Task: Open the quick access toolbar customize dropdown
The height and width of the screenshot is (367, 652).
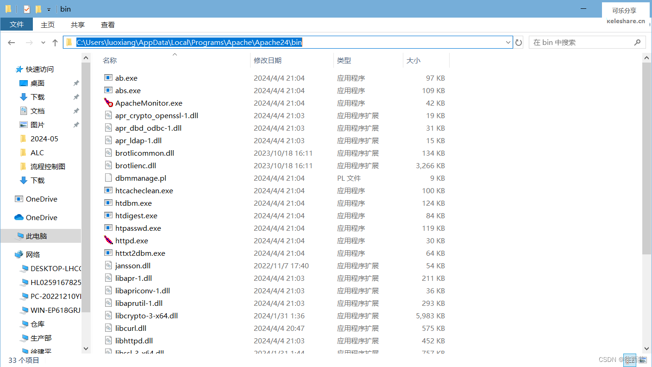Action: click(49, 10)
